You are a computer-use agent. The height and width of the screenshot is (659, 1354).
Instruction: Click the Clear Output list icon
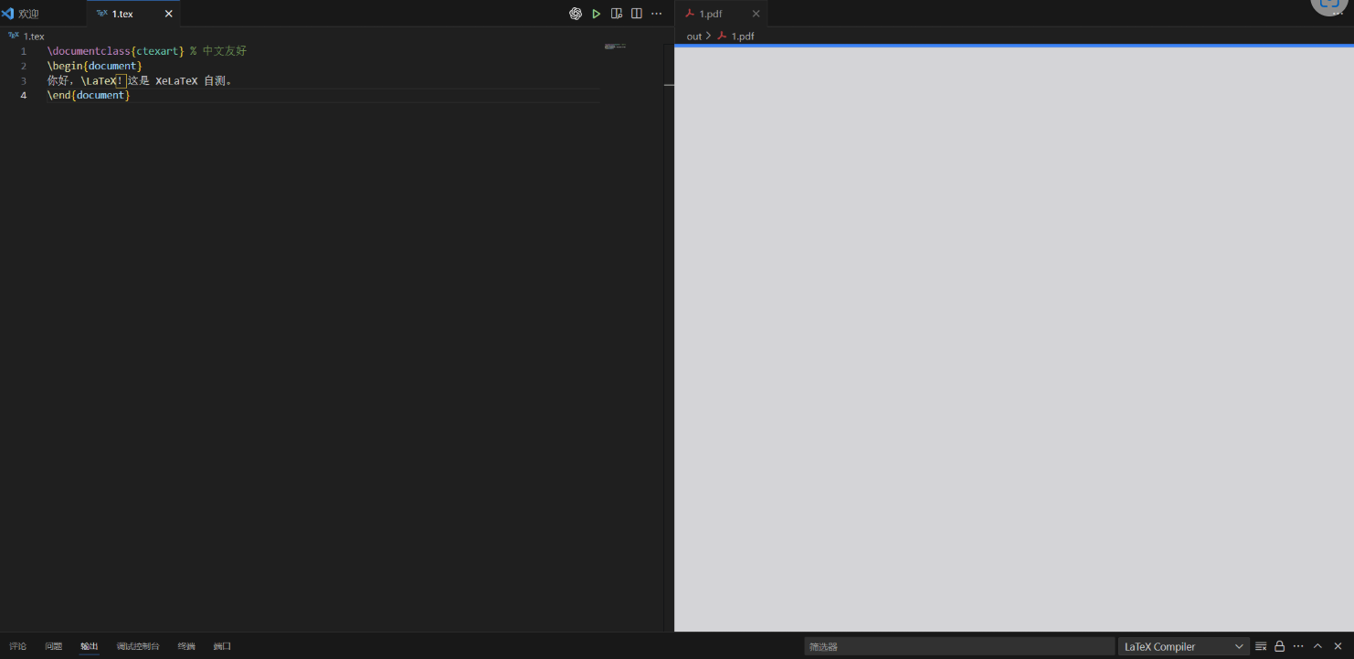[1261, 646]
